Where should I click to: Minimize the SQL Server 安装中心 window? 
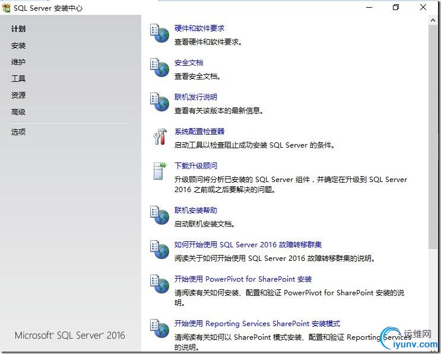[369, 8]
